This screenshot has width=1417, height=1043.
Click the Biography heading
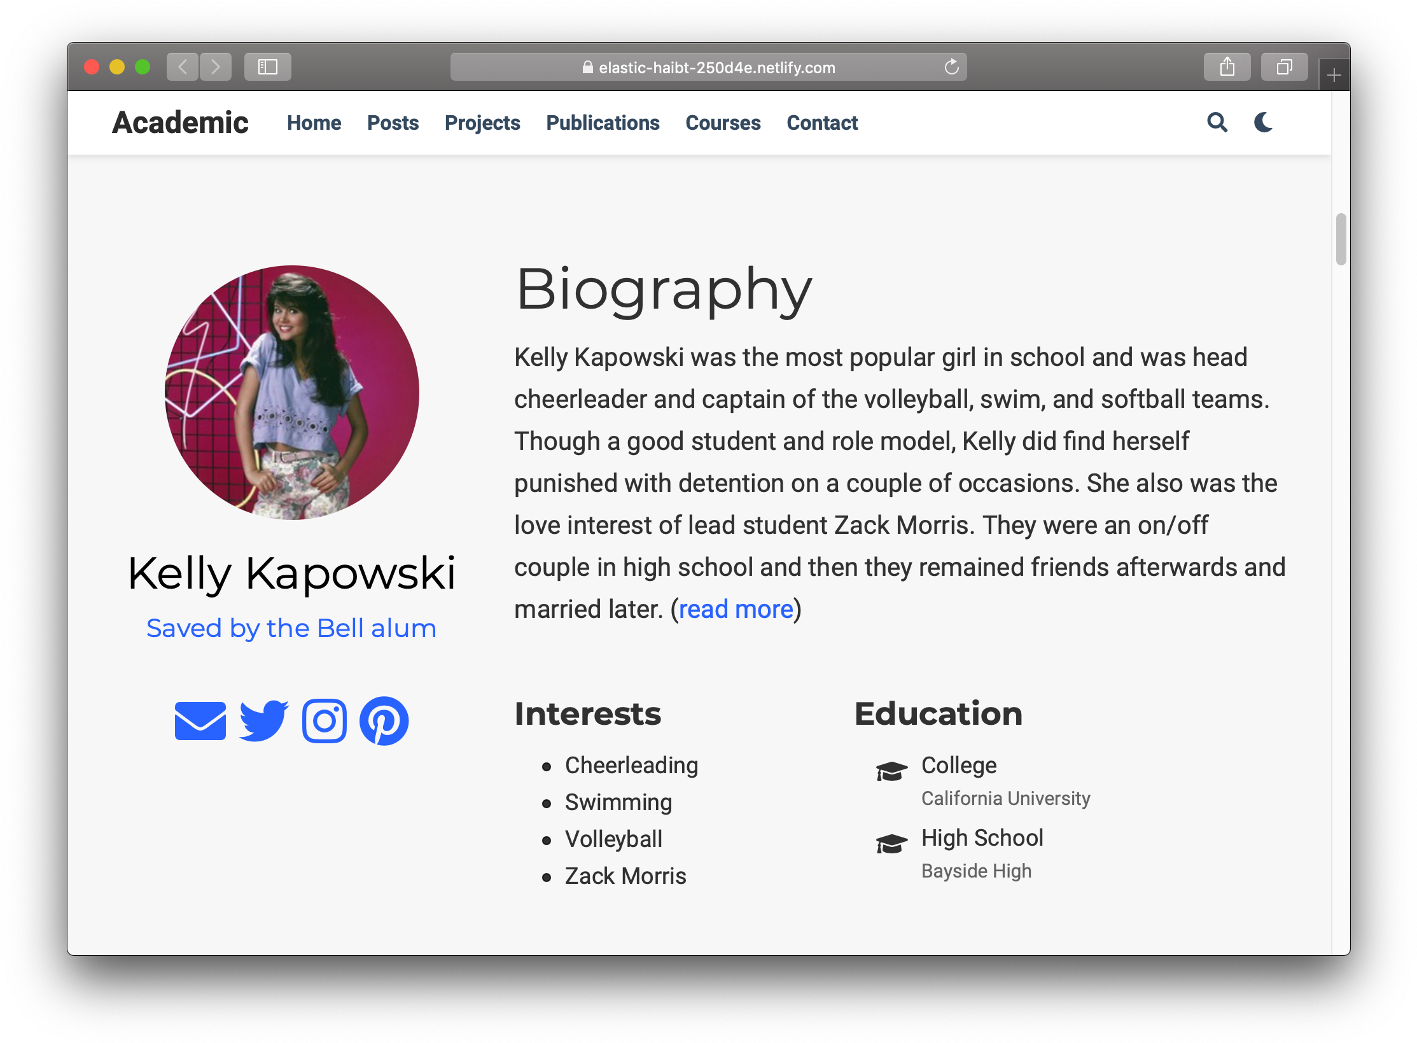664,291
